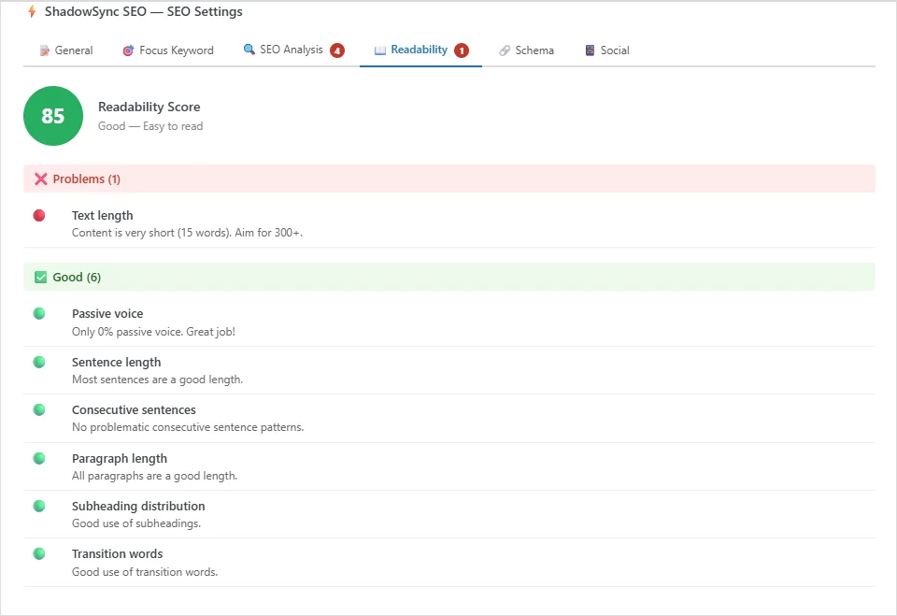Click the SEO Analysis badge showing 4
The height and width of the screenshot is (616, 897).
pyautogui.click(x=337, y=51)
